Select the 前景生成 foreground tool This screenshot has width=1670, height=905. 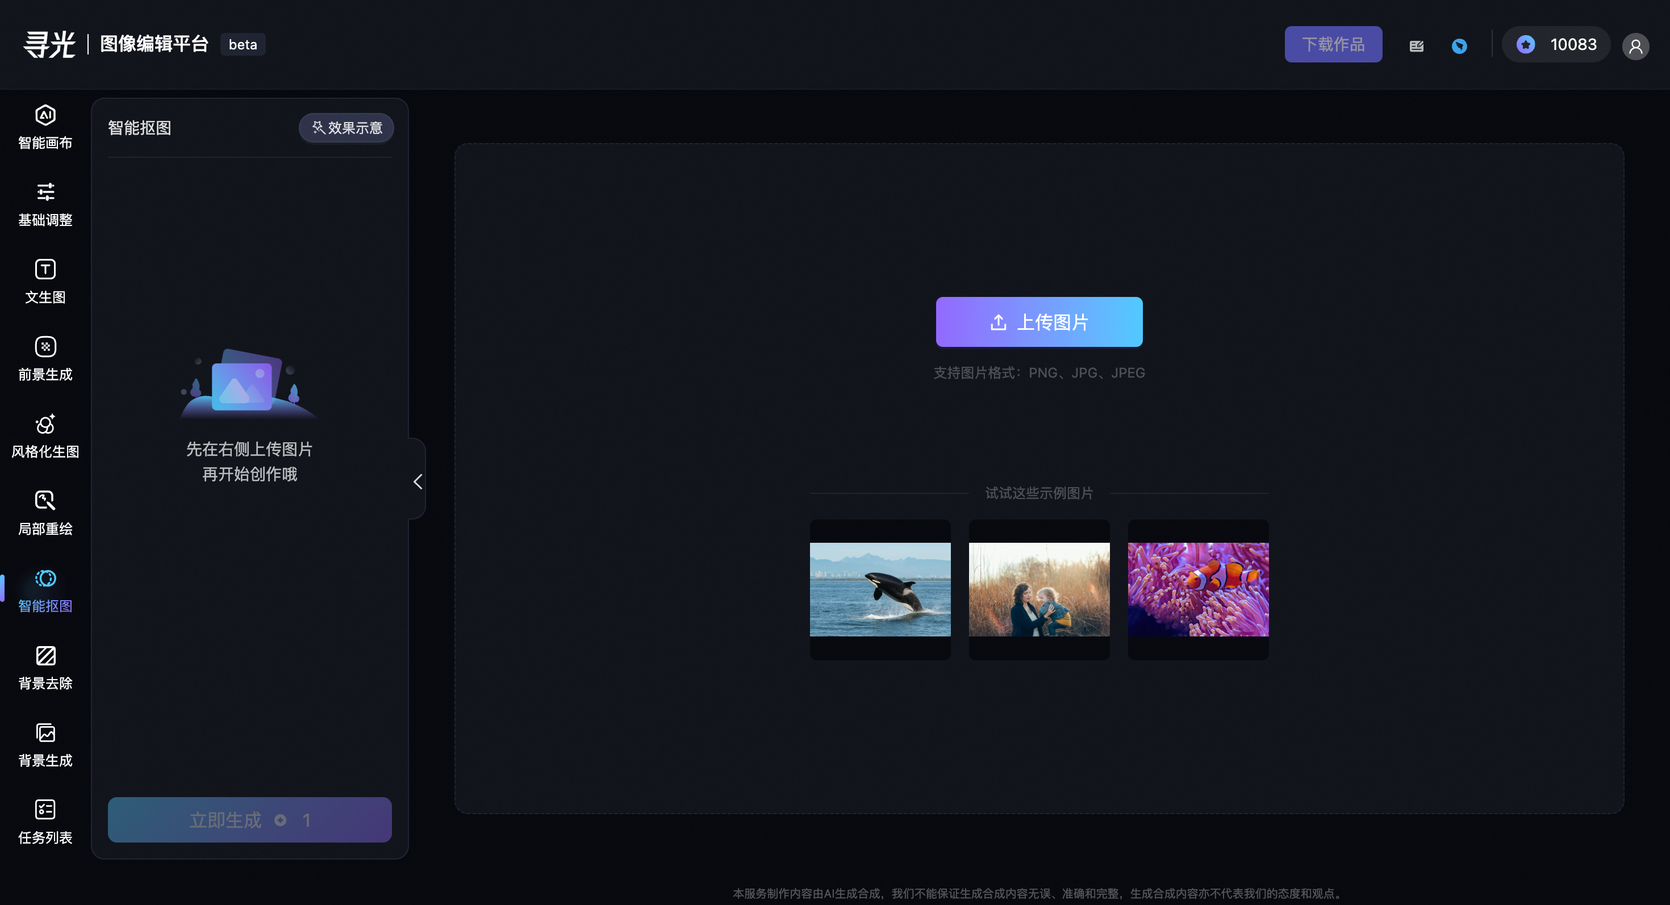(45, 358)
